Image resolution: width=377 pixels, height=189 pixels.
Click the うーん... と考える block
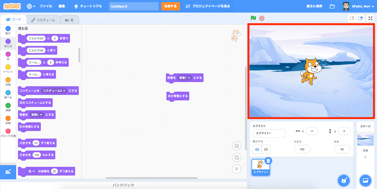tap(37, 75)
